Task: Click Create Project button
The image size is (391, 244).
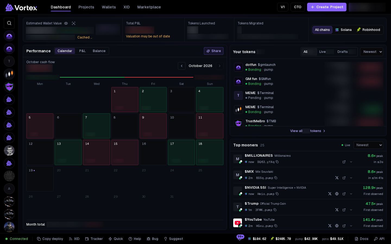Action: 327,7
